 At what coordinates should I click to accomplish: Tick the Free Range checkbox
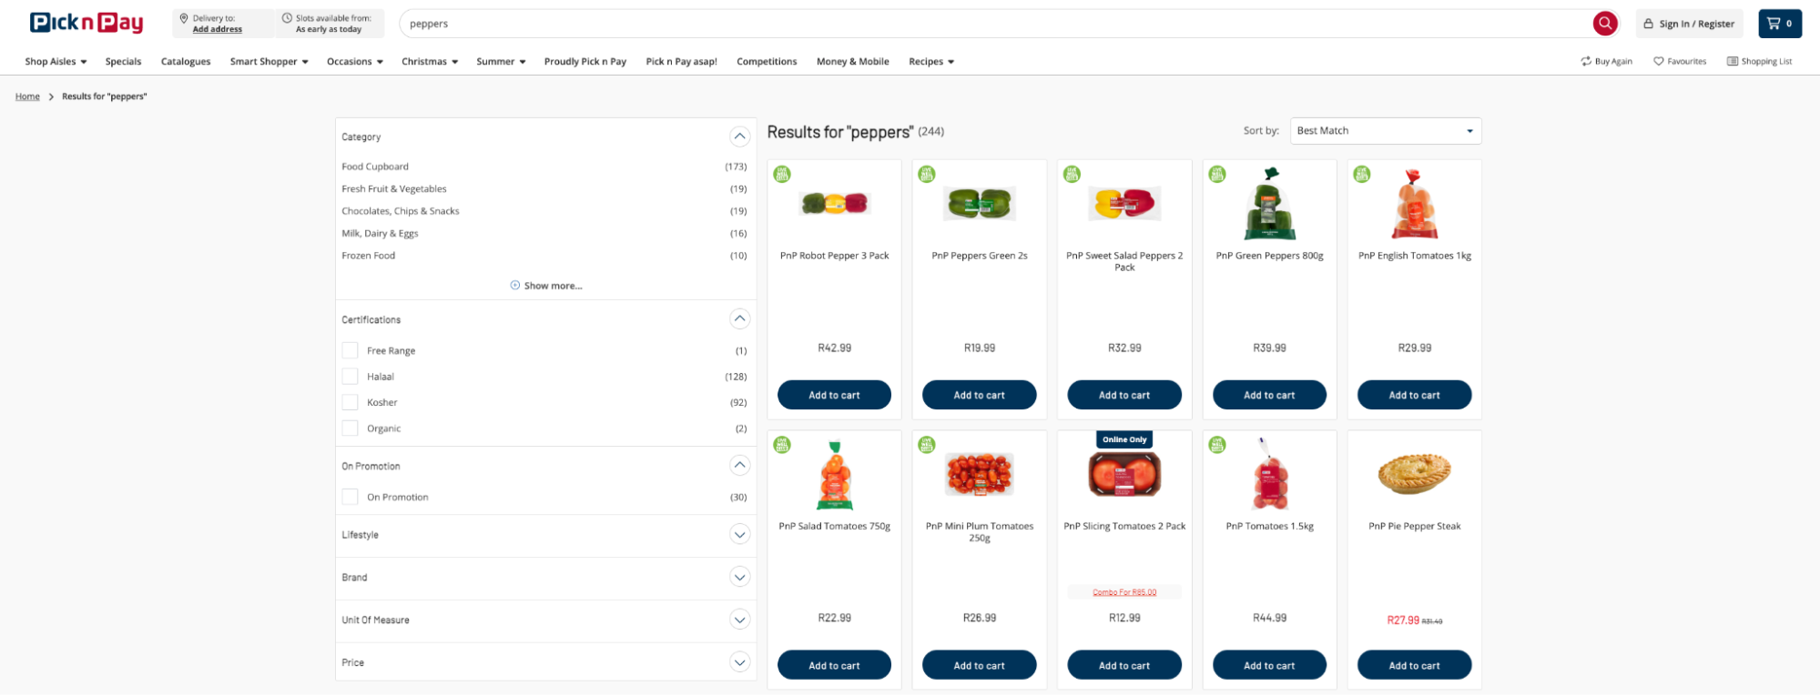350,350
